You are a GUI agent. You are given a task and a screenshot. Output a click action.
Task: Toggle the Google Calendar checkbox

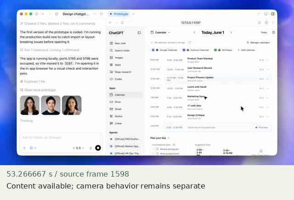click(x=153, y=50)
